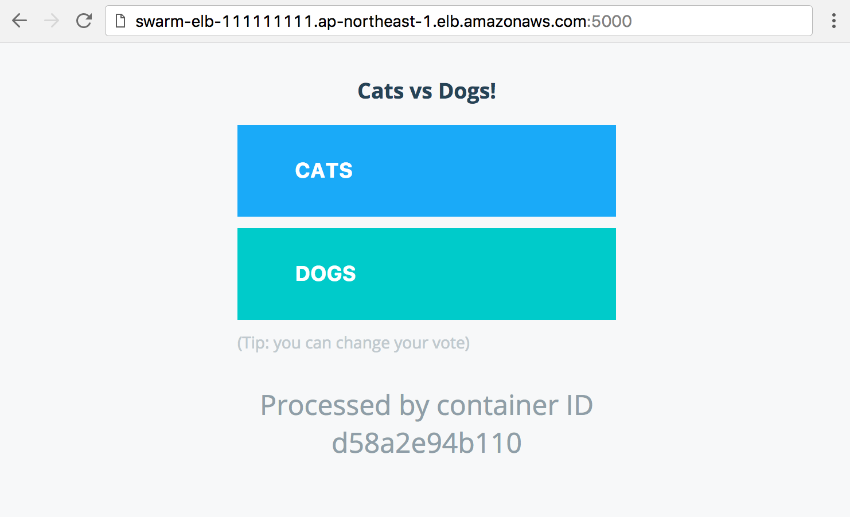The height and width of the screenshot is (517, 850).
Task: Reload the voting page
Action: pos(84,21)
